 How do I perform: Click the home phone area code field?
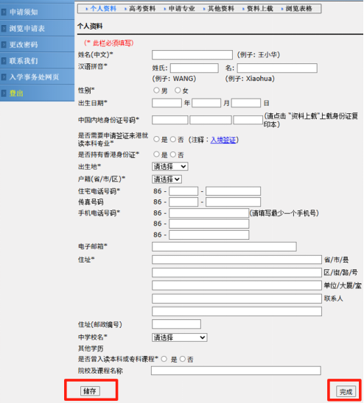coord(183,191)
